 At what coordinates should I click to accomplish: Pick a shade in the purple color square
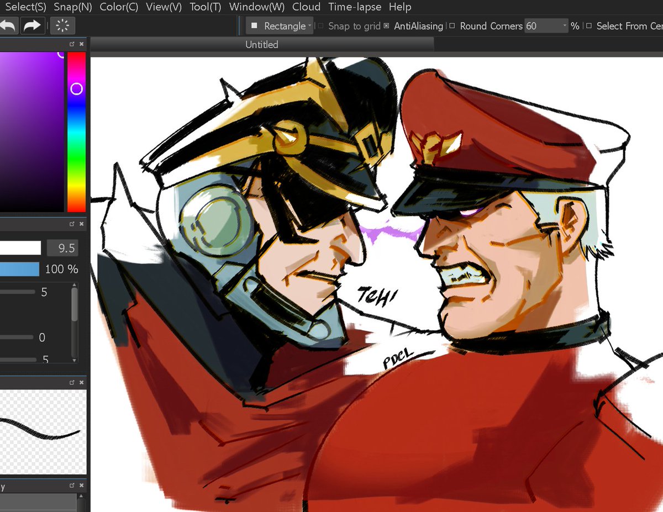31,131
